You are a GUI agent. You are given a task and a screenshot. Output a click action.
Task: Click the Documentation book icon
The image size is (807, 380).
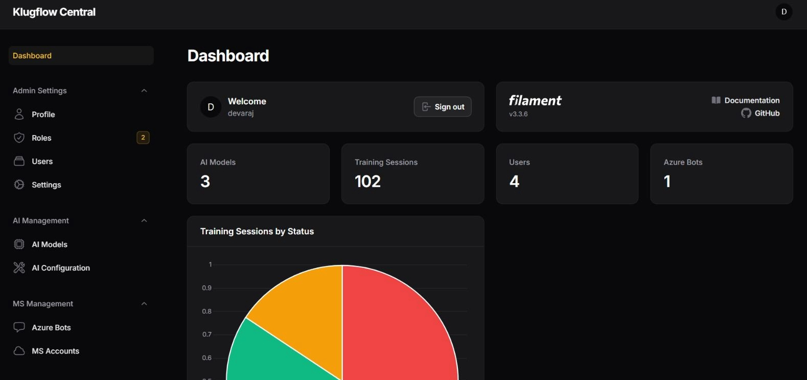point(716,100)
